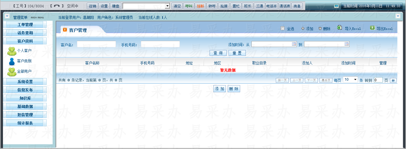Click the 转呼 transfer call button
Viewport: 406px width, 149px height.
212,6
